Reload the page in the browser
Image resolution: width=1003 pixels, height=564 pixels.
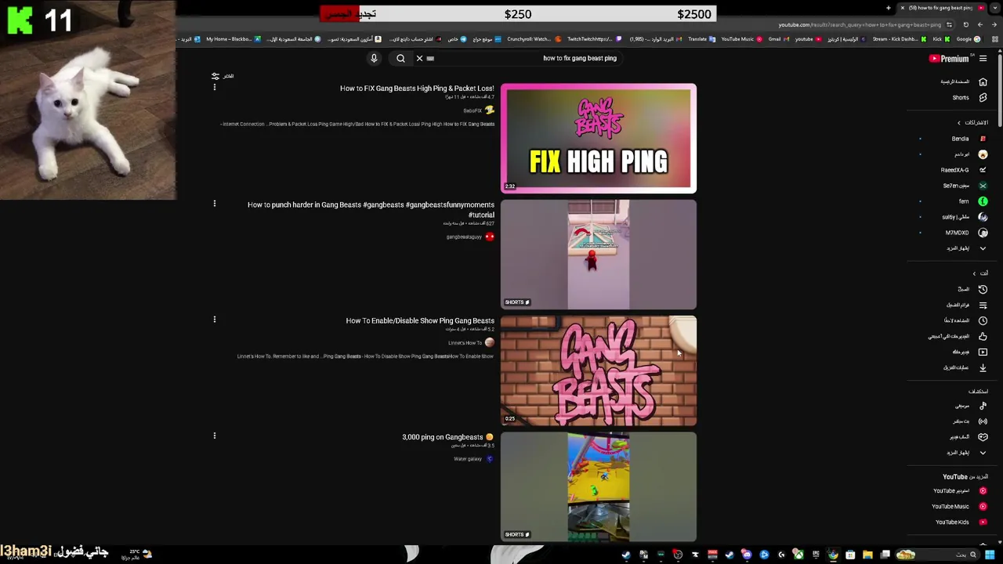(965, 24)
